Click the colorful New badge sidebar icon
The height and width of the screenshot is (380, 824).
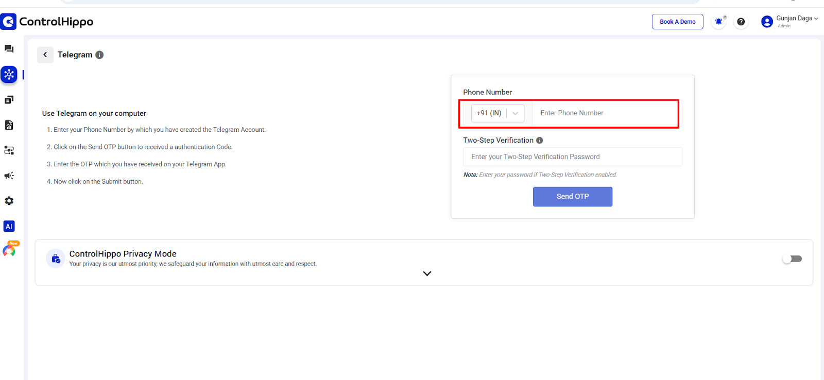click(9, 251)
